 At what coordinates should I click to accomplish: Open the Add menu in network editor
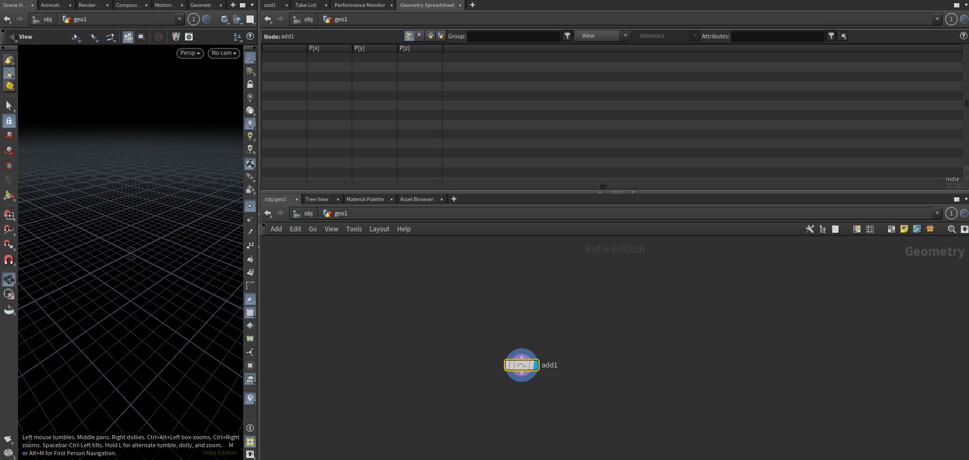point(276,229)
